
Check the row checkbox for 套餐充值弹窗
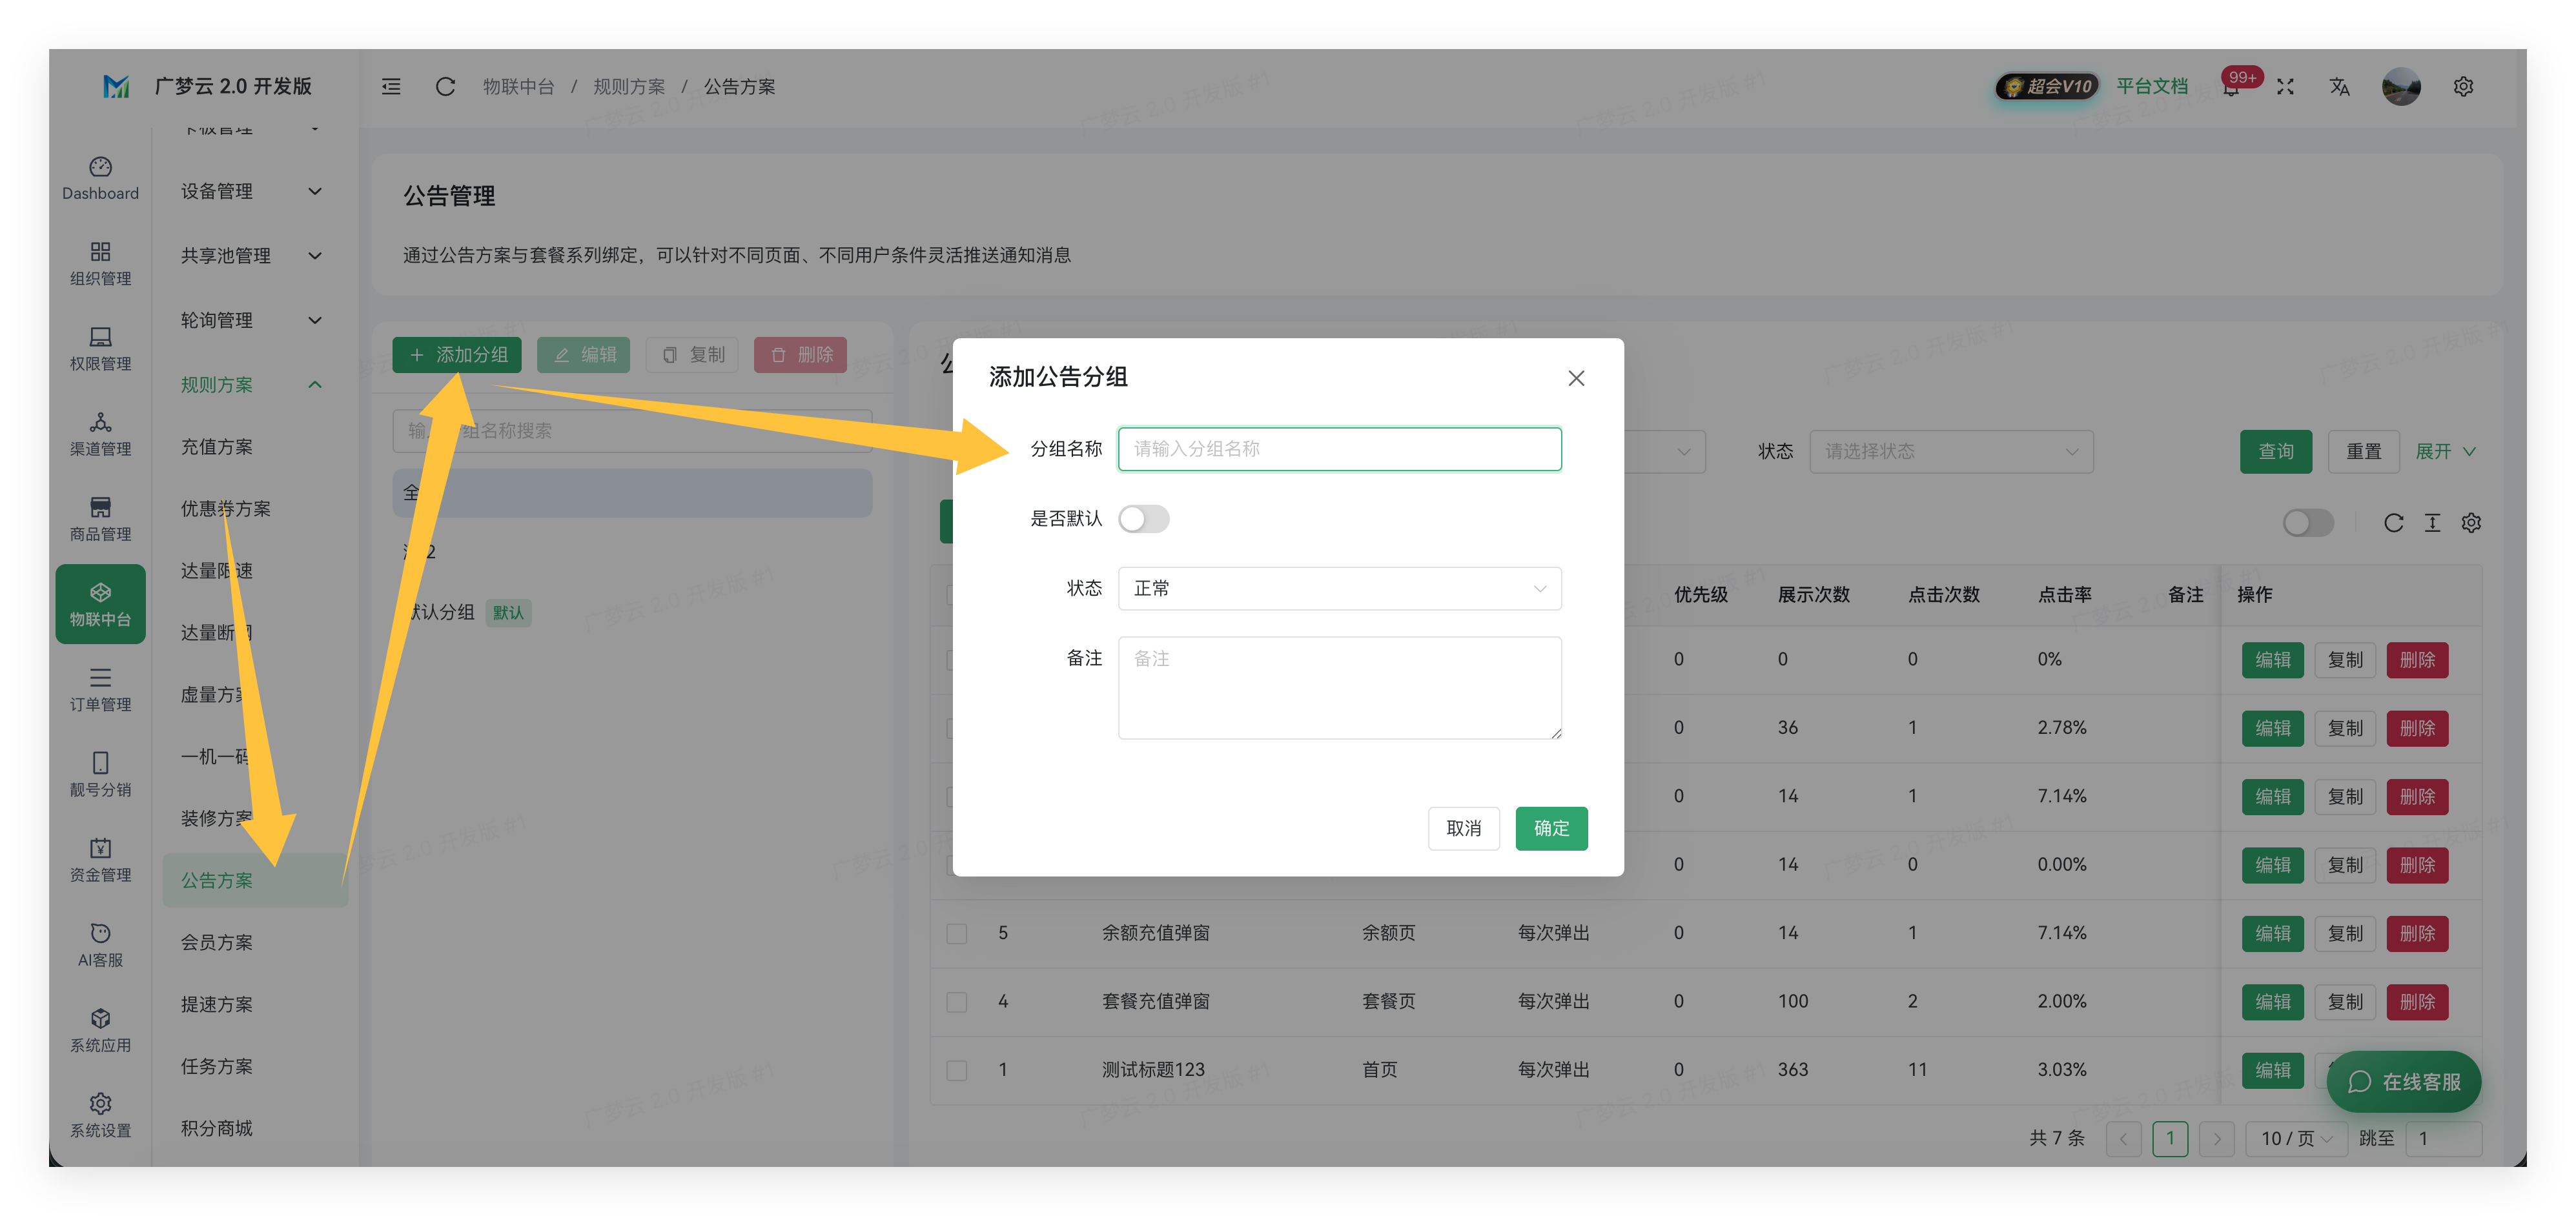(957, 1001)
